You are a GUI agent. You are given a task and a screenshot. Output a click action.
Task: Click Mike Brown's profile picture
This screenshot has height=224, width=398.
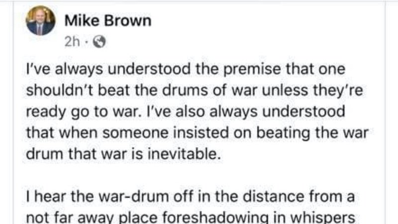pyautogui.click(x=41, y=20)
